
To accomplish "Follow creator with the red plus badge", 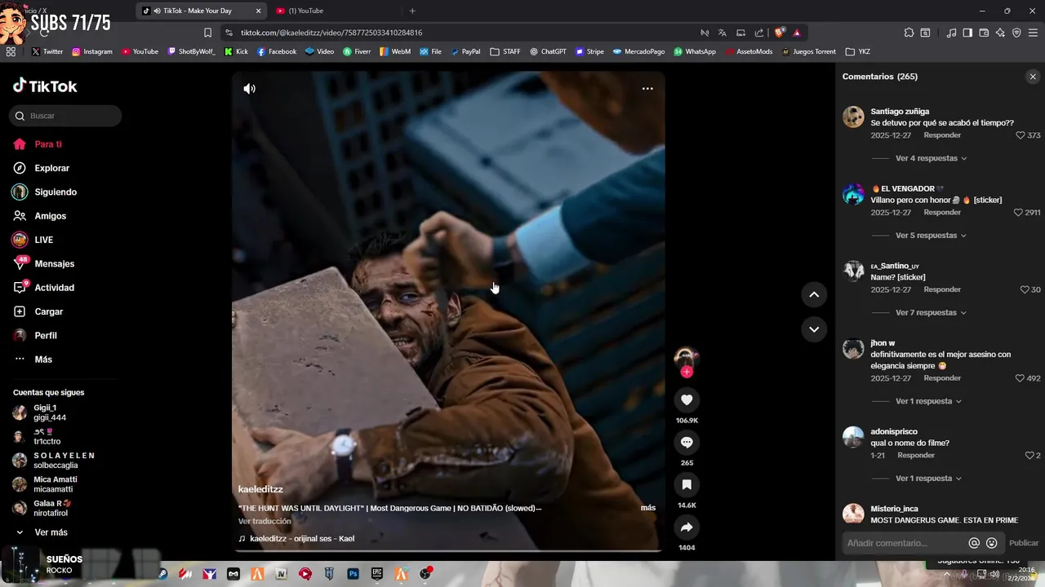I will pos(687,372).
